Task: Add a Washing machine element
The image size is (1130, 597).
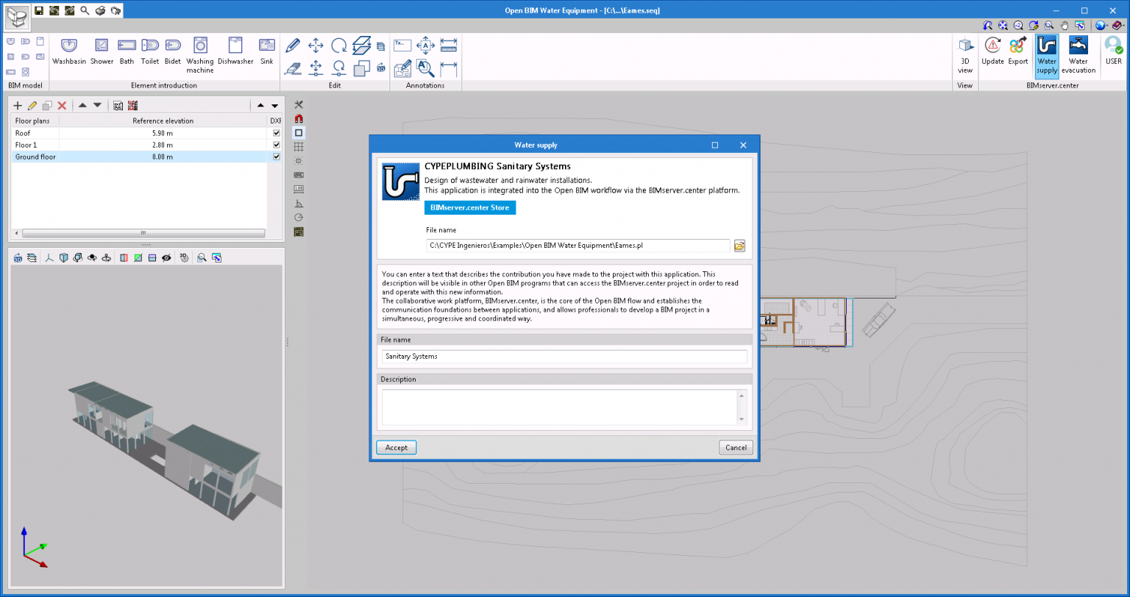Action: [x=199, y=55]
